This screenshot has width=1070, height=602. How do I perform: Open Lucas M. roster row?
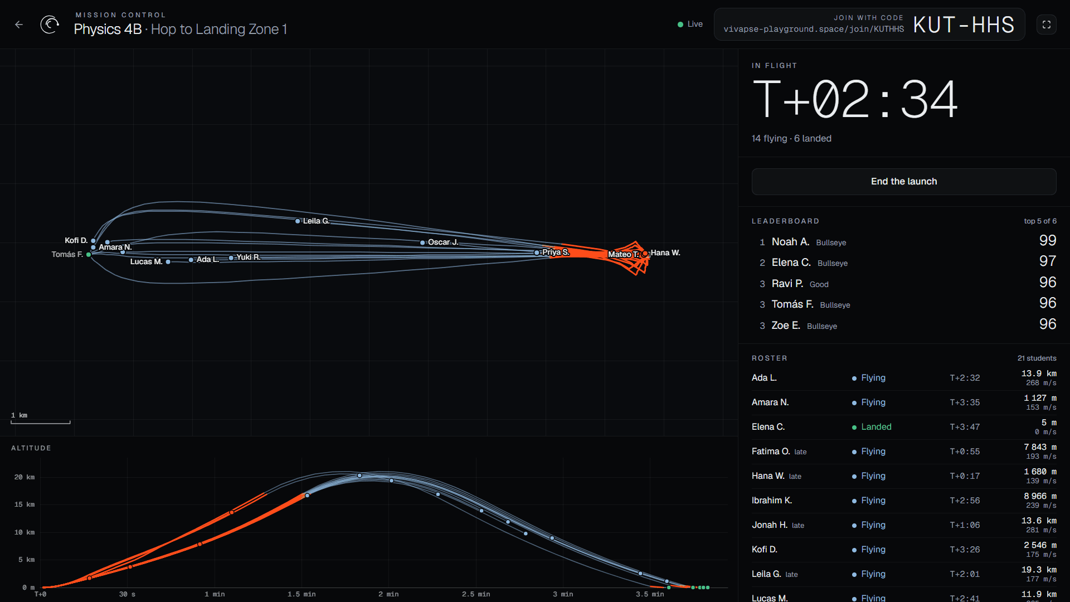click(904, 596)
